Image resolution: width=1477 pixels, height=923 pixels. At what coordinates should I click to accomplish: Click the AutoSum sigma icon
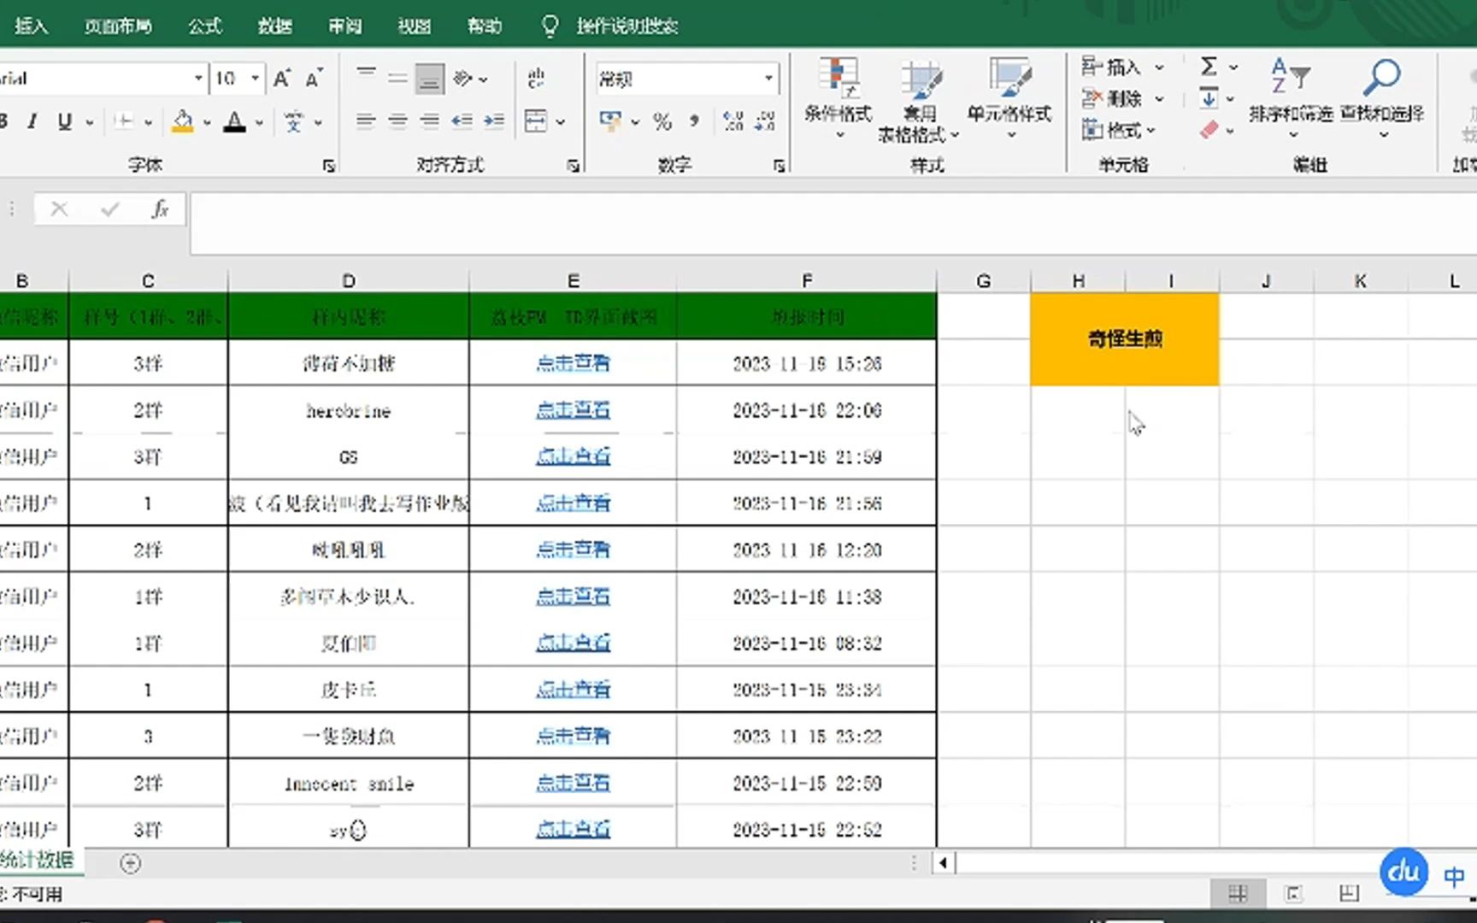pos(1209,67)
